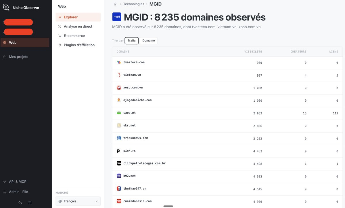
Task: Click the Technologies breadcrumb link
Action: click(x=134, y=4)
